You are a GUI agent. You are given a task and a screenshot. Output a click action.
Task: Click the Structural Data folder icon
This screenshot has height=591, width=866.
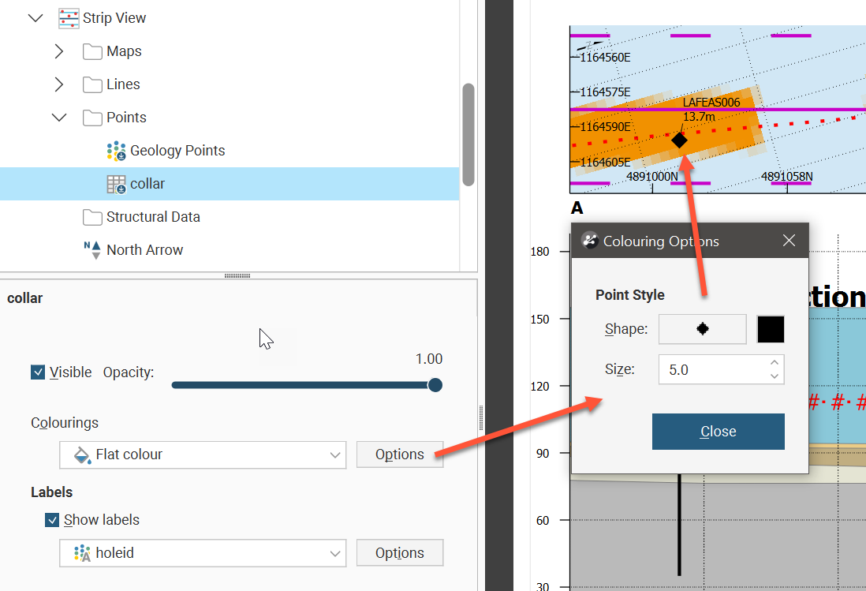[x=93, y=217]
